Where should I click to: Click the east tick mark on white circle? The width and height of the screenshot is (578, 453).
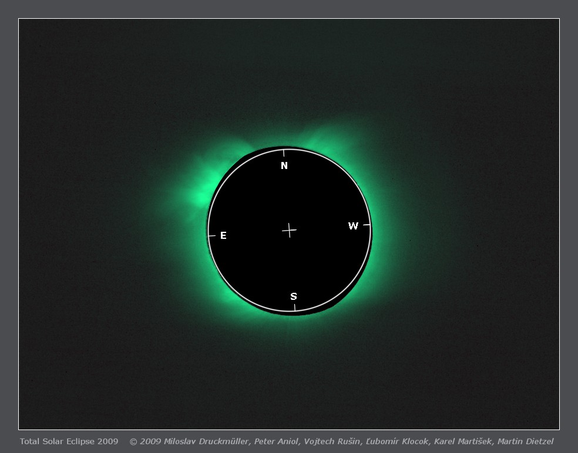point(211,235)
